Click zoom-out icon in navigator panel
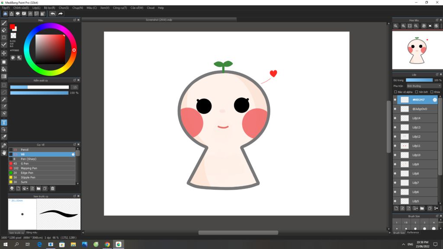The image size is (443, 249). click(416, 26)
